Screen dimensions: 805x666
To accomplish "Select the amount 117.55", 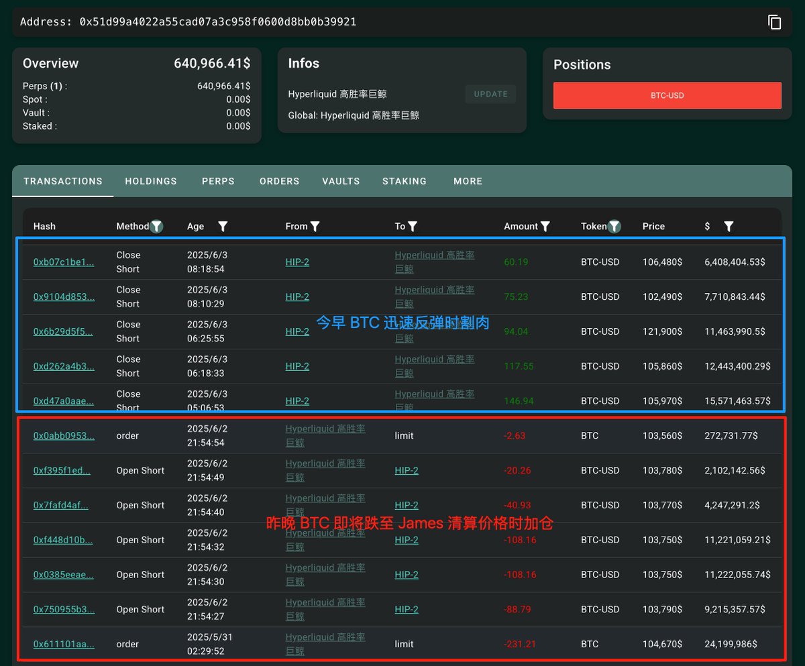I will click(518, 367).
